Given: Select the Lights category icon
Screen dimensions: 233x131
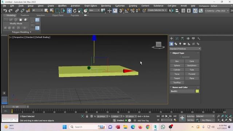Looking at the screenshot, I should pyautogui.click(x=180, y=44).
